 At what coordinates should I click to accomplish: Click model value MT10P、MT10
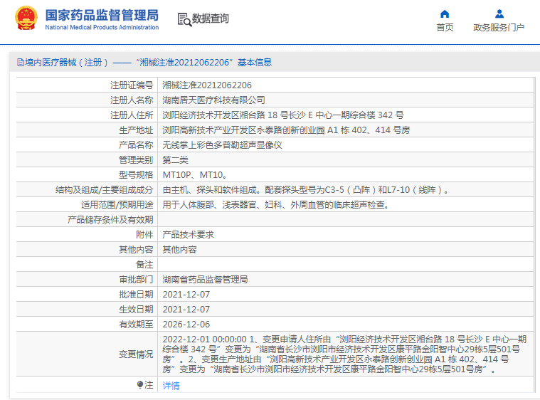194,175
